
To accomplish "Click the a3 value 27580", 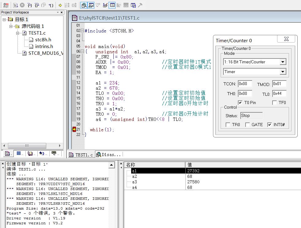I will pyautogui.click(x=193, y=182).
